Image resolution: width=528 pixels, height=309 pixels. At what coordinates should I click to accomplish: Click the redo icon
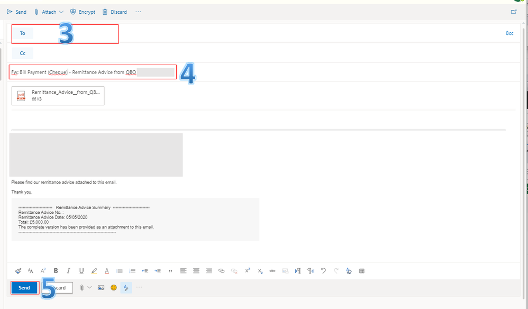[336, 270]
